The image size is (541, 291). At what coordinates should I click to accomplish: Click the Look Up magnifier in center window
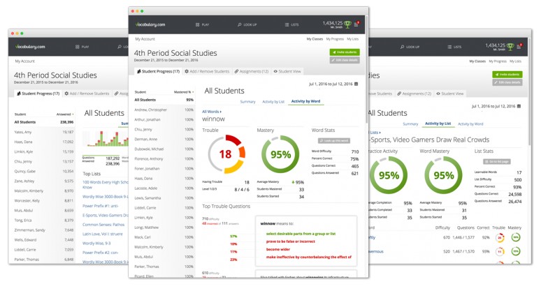(239, 26)
